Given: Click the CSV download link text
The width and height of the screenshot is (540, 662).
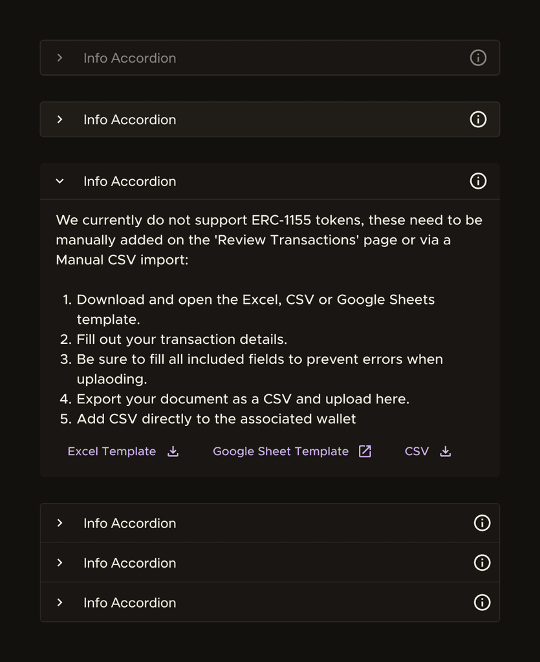Looking at the screenshot, I should tap(416, 451).
